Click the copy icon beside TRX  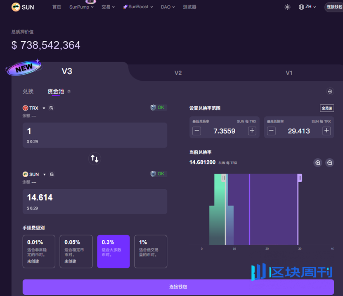51,108
